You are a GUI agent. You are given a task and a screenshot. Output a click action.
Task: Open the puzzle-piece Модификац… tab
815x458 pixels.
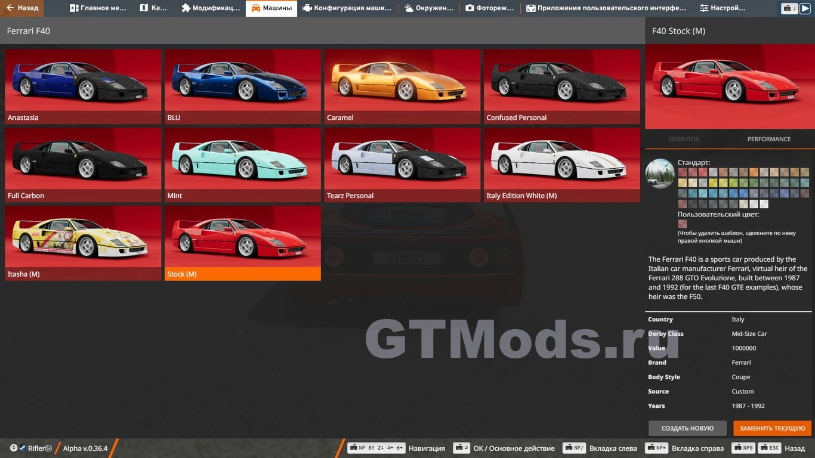point(211,8)
